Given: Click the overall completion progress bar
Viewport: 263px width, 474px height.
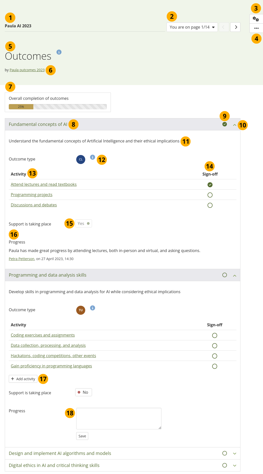Looking at the screenshot, I should pos(58,107).
